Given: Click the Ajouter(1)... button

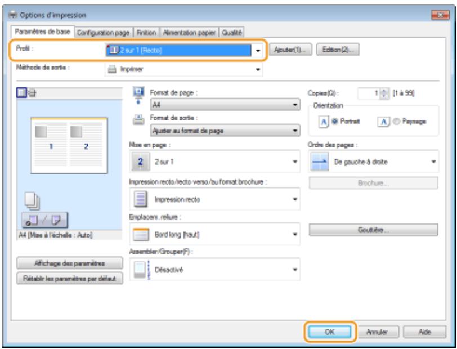Looking at the screenshot, I should (290, 50).
